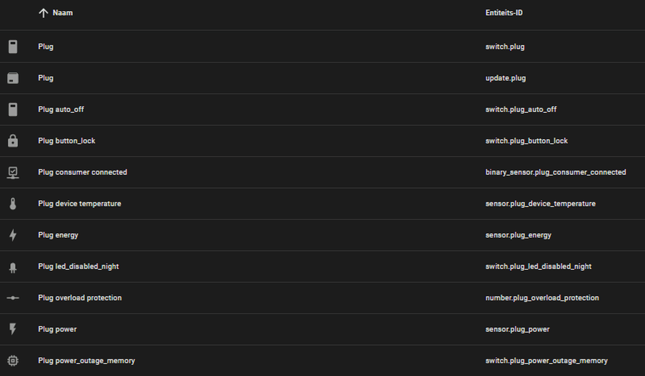Screen dimensions: 645x376
Task: Sort by the Entiteits-ID column header
Action: tap(504, 13)
